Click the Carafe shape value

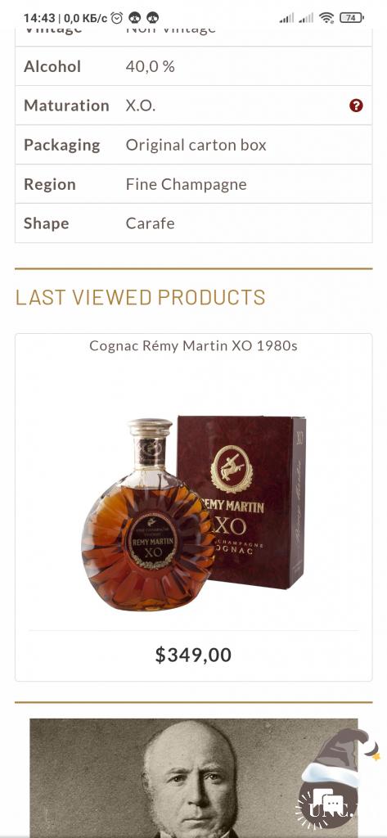point(151,223)
